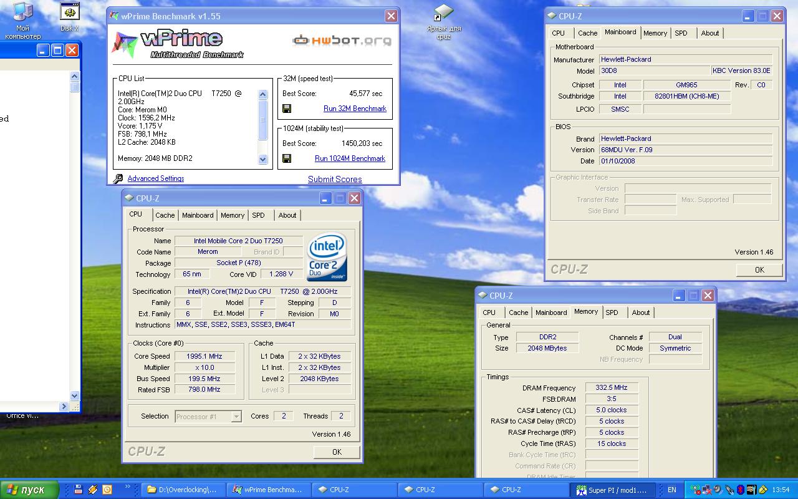Switch to wPrime Benchmark taskbar button
798x499 pixels.
point(267,490)
